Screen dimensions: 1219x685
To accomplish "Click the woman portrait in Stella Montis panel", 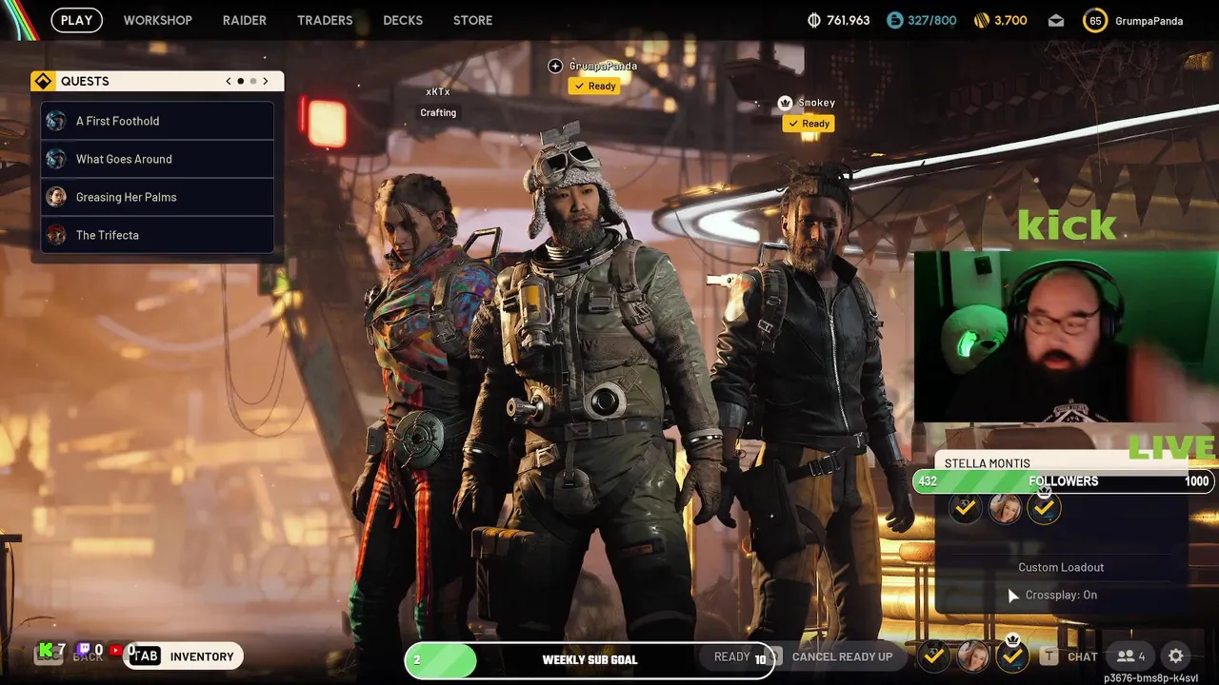I will tap(1005, 509).
